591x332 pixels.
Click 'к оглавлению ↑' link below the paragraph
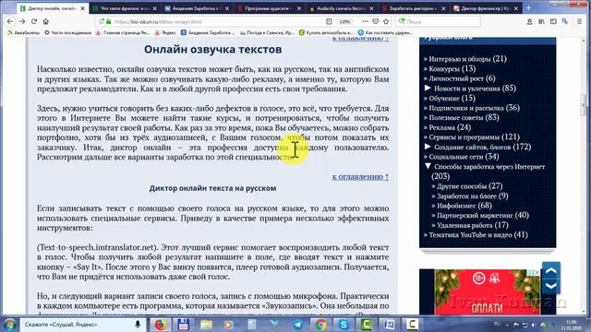360,176
